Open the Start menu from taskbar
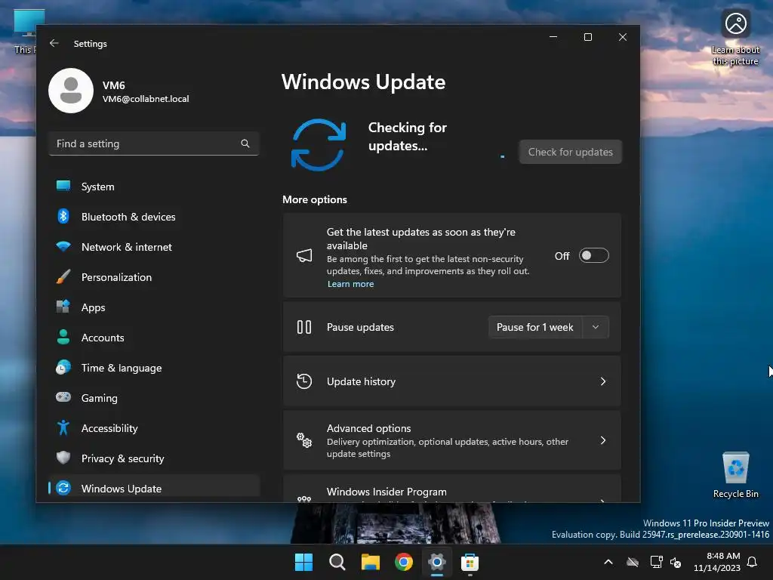This screenshot has height=580, width=773. (303, 562)
